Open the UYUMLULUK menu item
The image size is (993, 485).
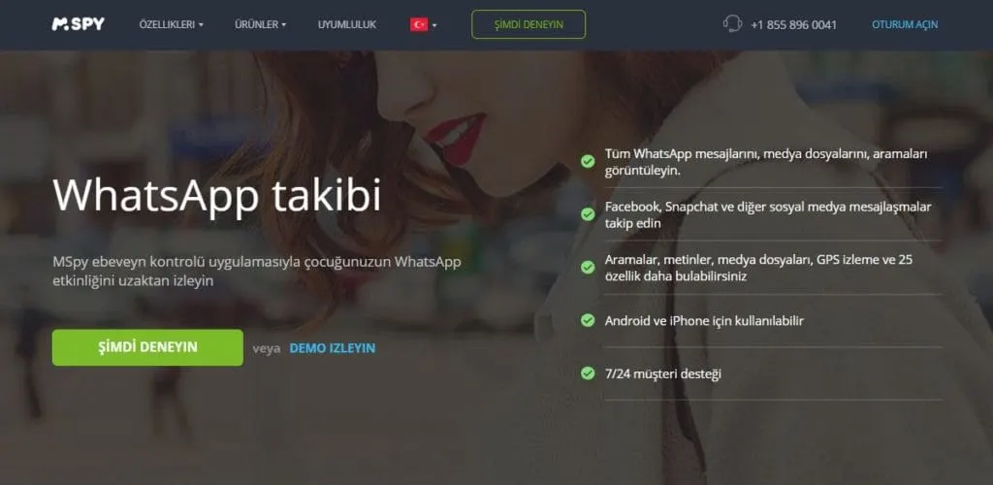click(347, 24)
